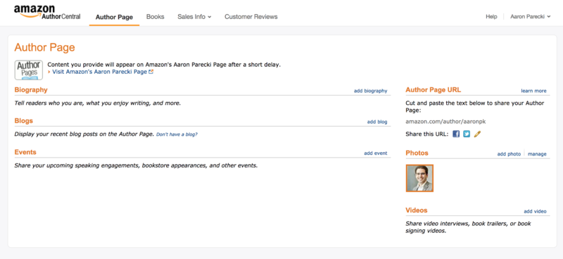
Task: Click the Photos section heading
Action: point(417,153)
